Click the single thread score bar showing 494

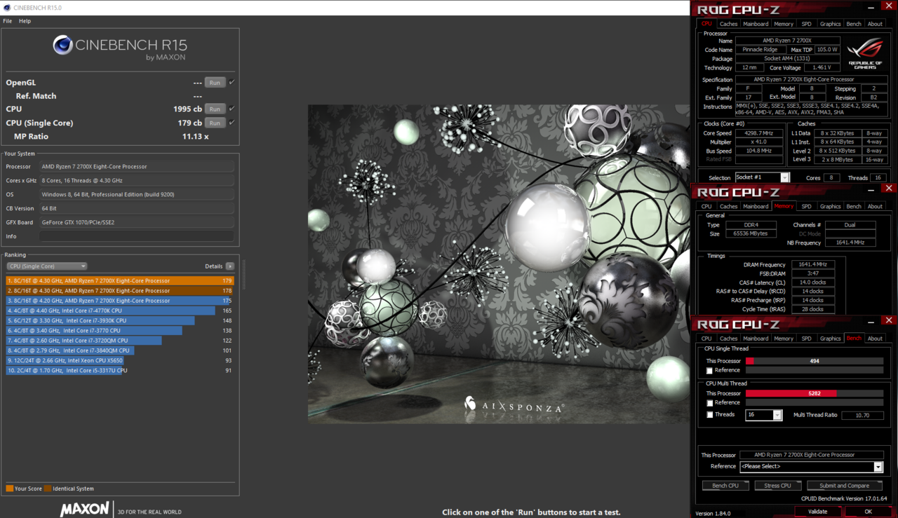coord(815,361)
